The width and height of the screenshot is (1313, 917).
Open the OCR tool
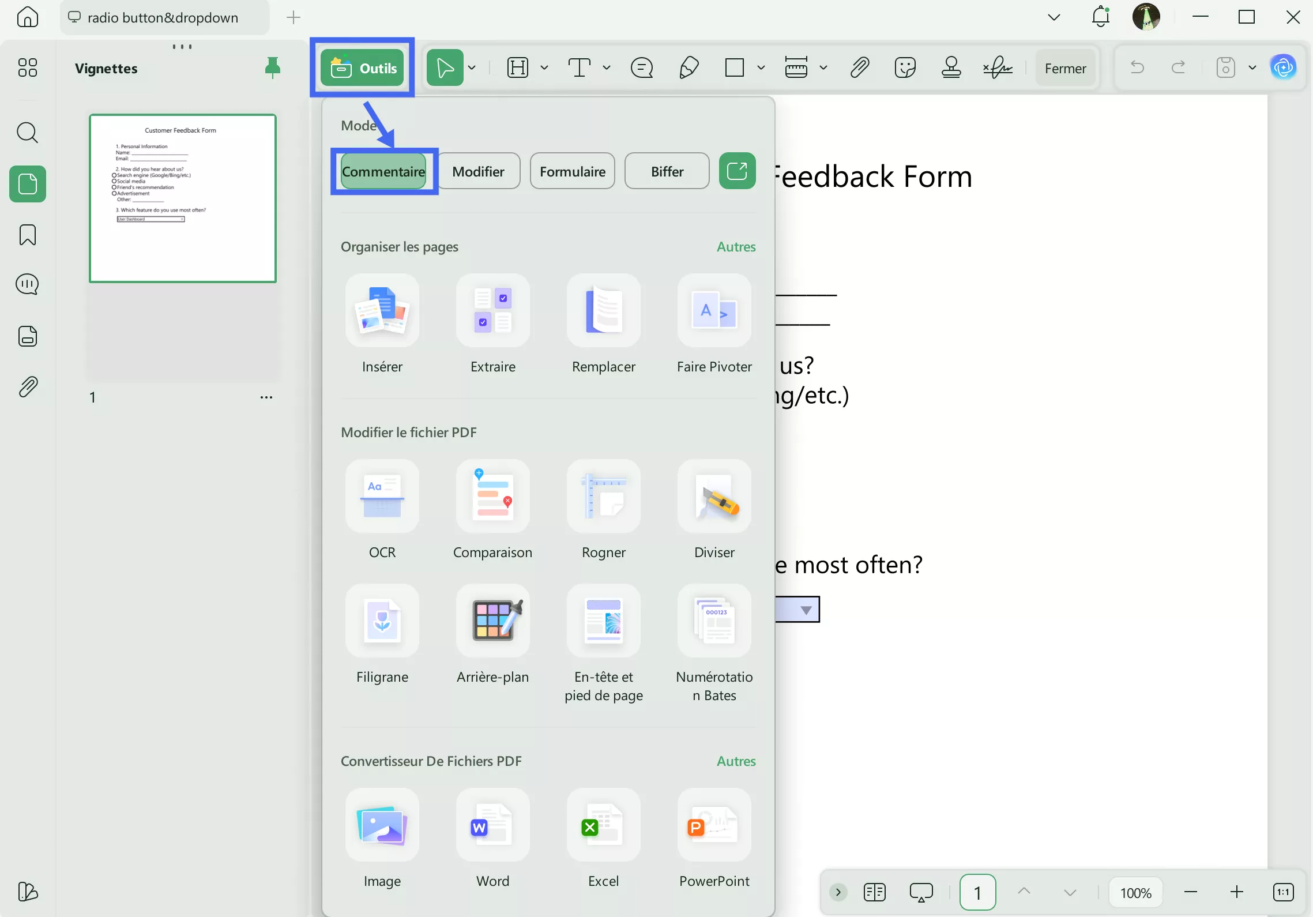coord(382,497)
